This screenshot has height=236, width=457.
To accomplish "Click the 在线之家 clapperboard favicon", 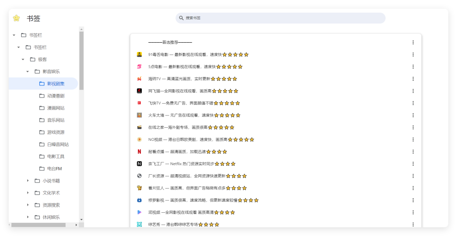I will [139, 127].
